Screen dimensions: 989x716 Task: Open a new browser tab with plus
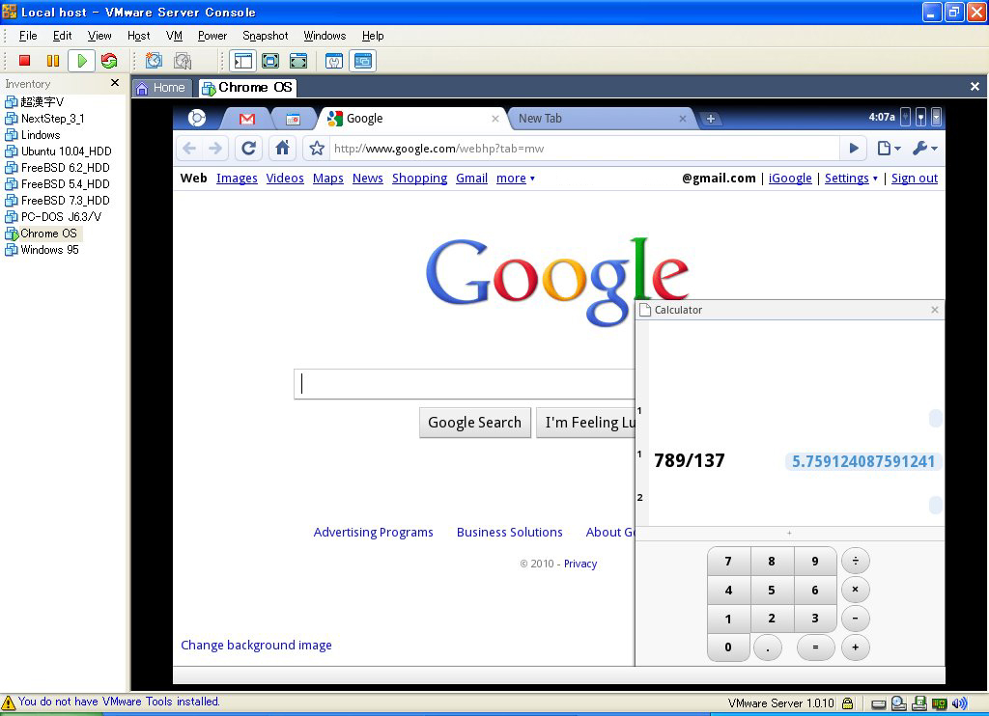click(x=710, y=119)
